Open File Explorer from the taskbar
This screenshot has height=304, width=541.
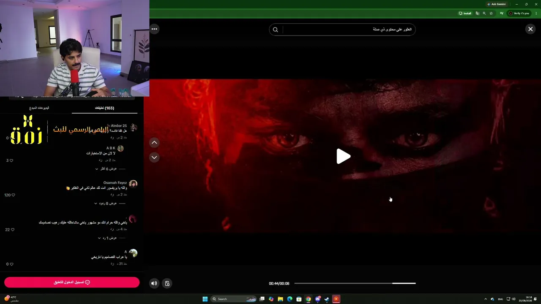tap(280, 299)
